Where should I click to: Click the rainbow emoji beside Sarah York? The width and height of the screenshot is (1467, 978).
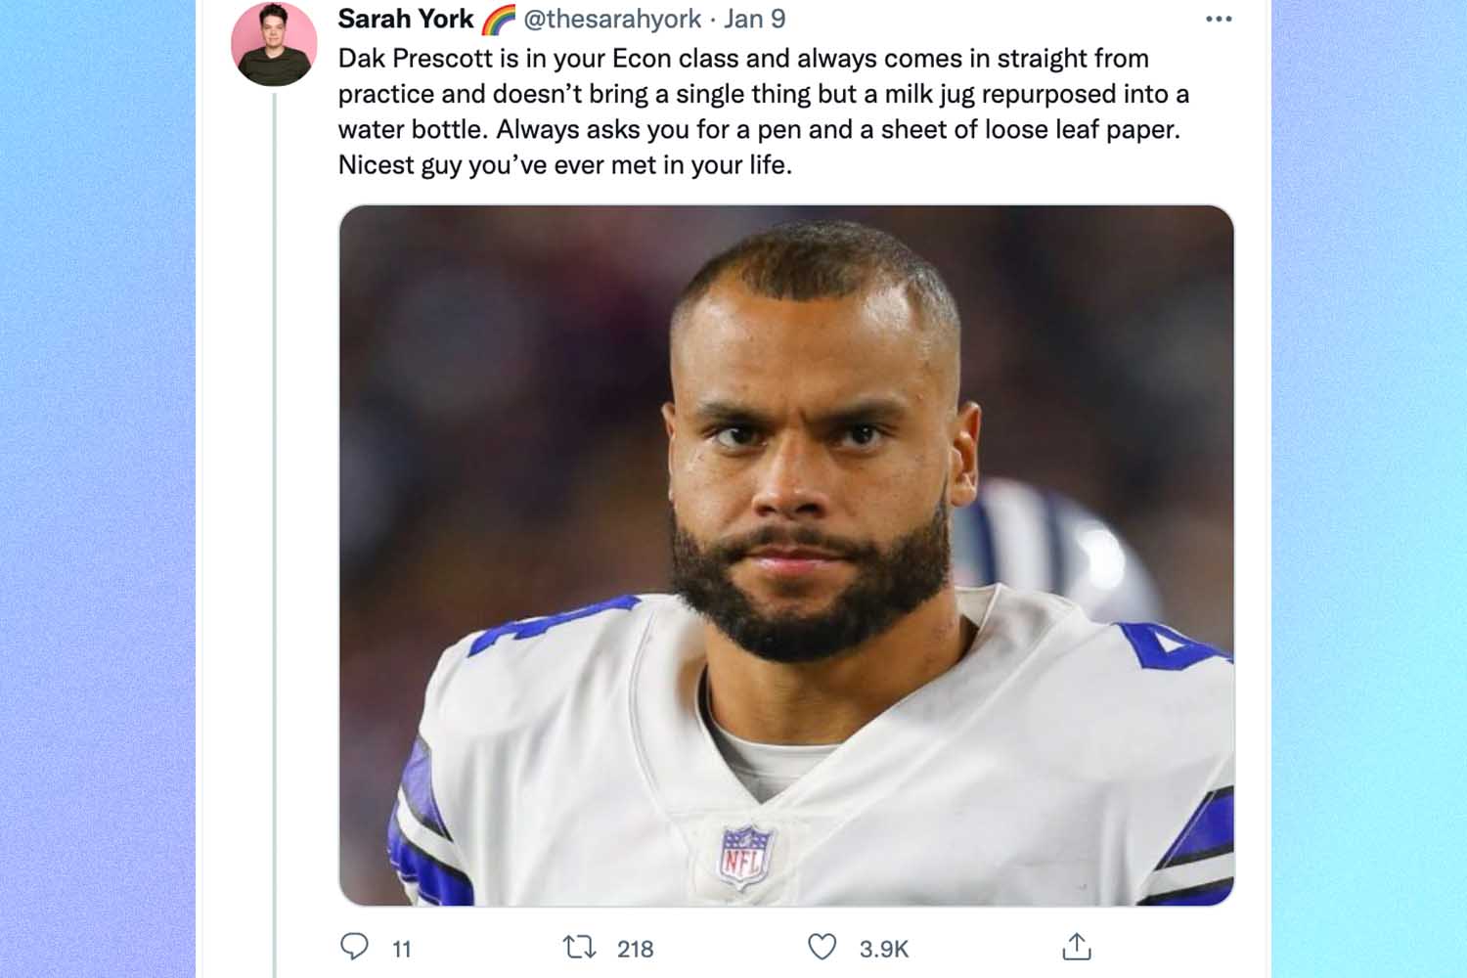click(x=499, y=20)
